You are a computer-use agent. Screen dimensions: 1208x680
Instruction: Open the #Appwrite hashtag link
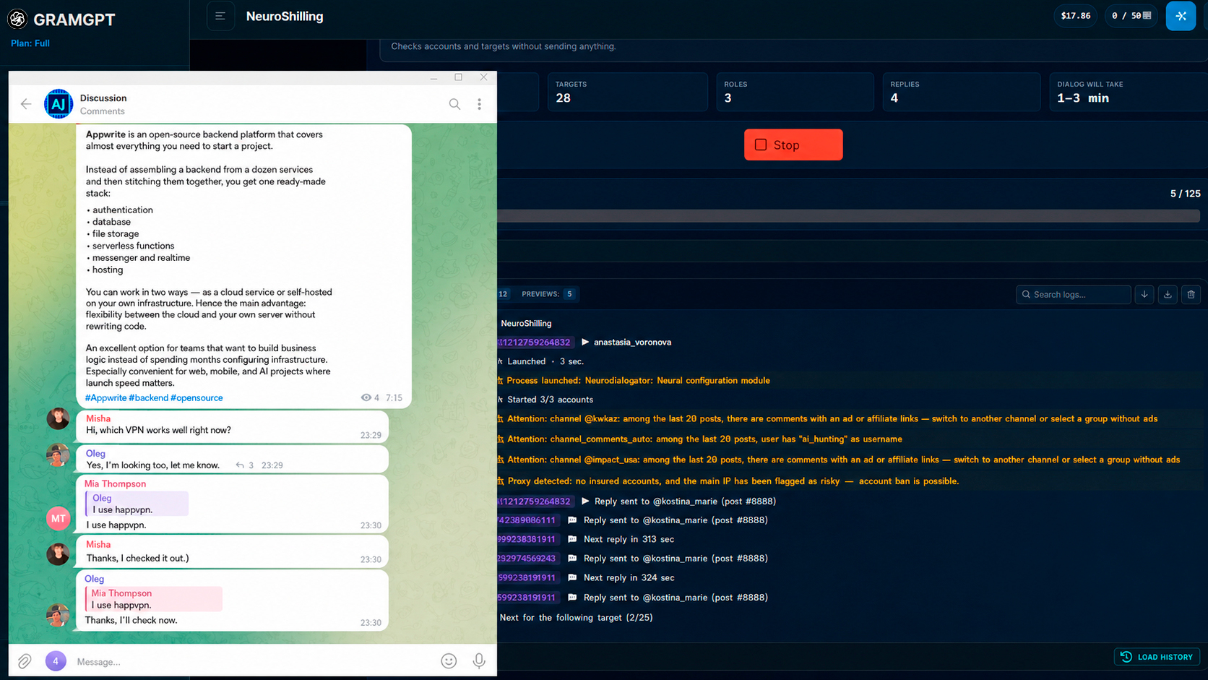(105, 397)
